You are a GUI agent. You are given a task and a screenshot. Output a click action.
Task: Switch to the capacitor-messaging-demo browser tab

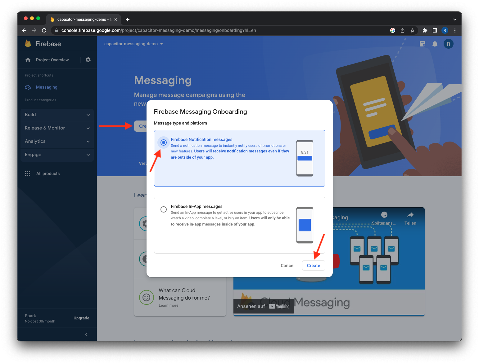click(x=82, y=19)
